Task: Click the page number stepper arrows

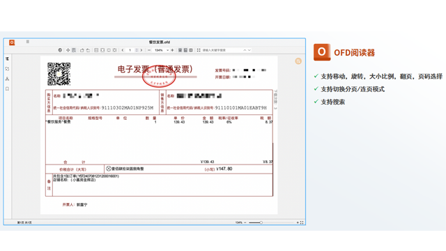Action: pyautogui.click(x=137, y=50)
